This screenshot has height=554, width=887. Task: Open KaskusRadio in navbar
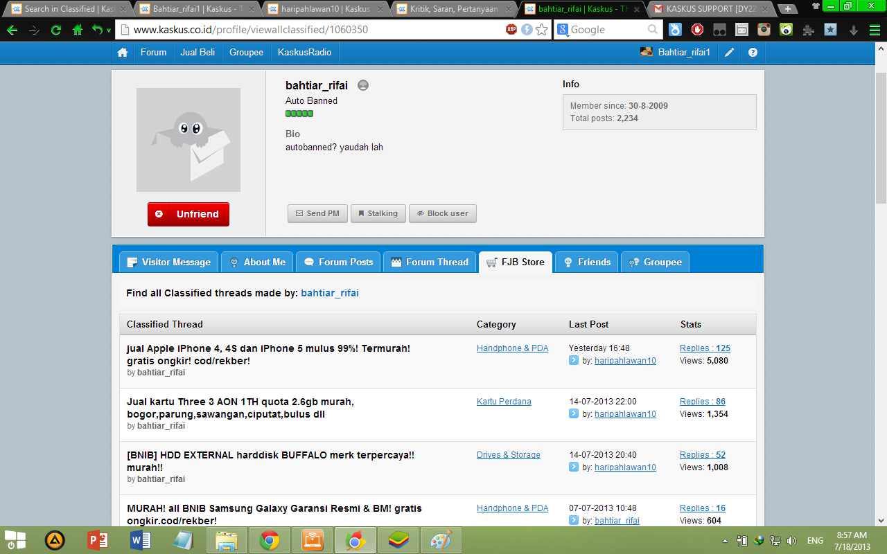[304, 53]
